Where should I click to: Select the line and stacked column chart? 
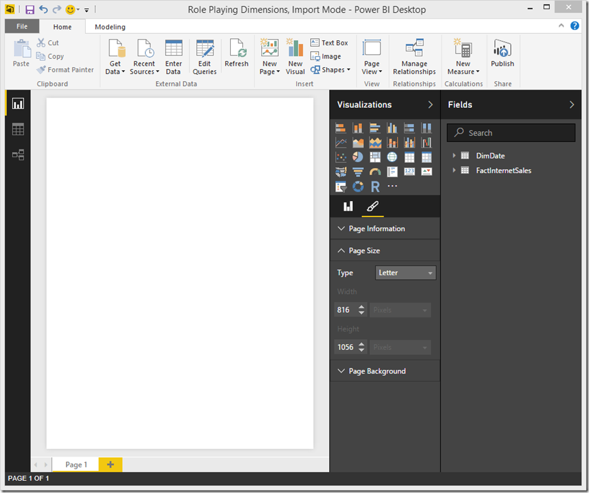[x=392, y=142]
